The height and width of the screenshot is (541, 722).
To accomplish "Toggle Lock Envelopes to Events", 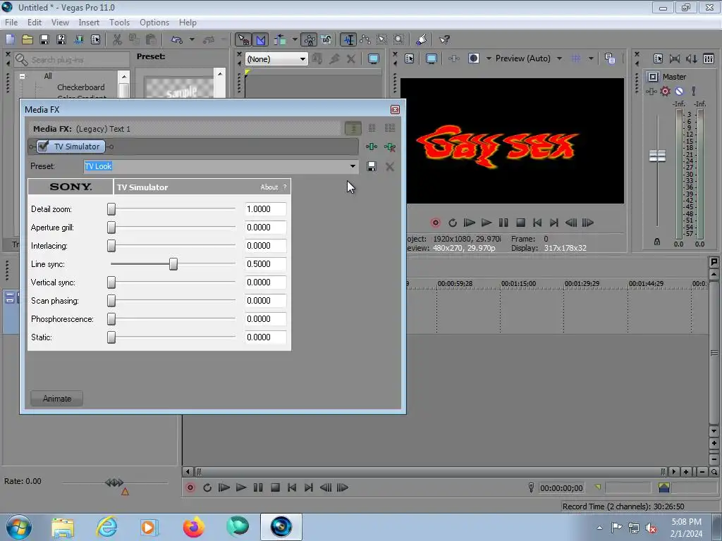I will point(310,40).
